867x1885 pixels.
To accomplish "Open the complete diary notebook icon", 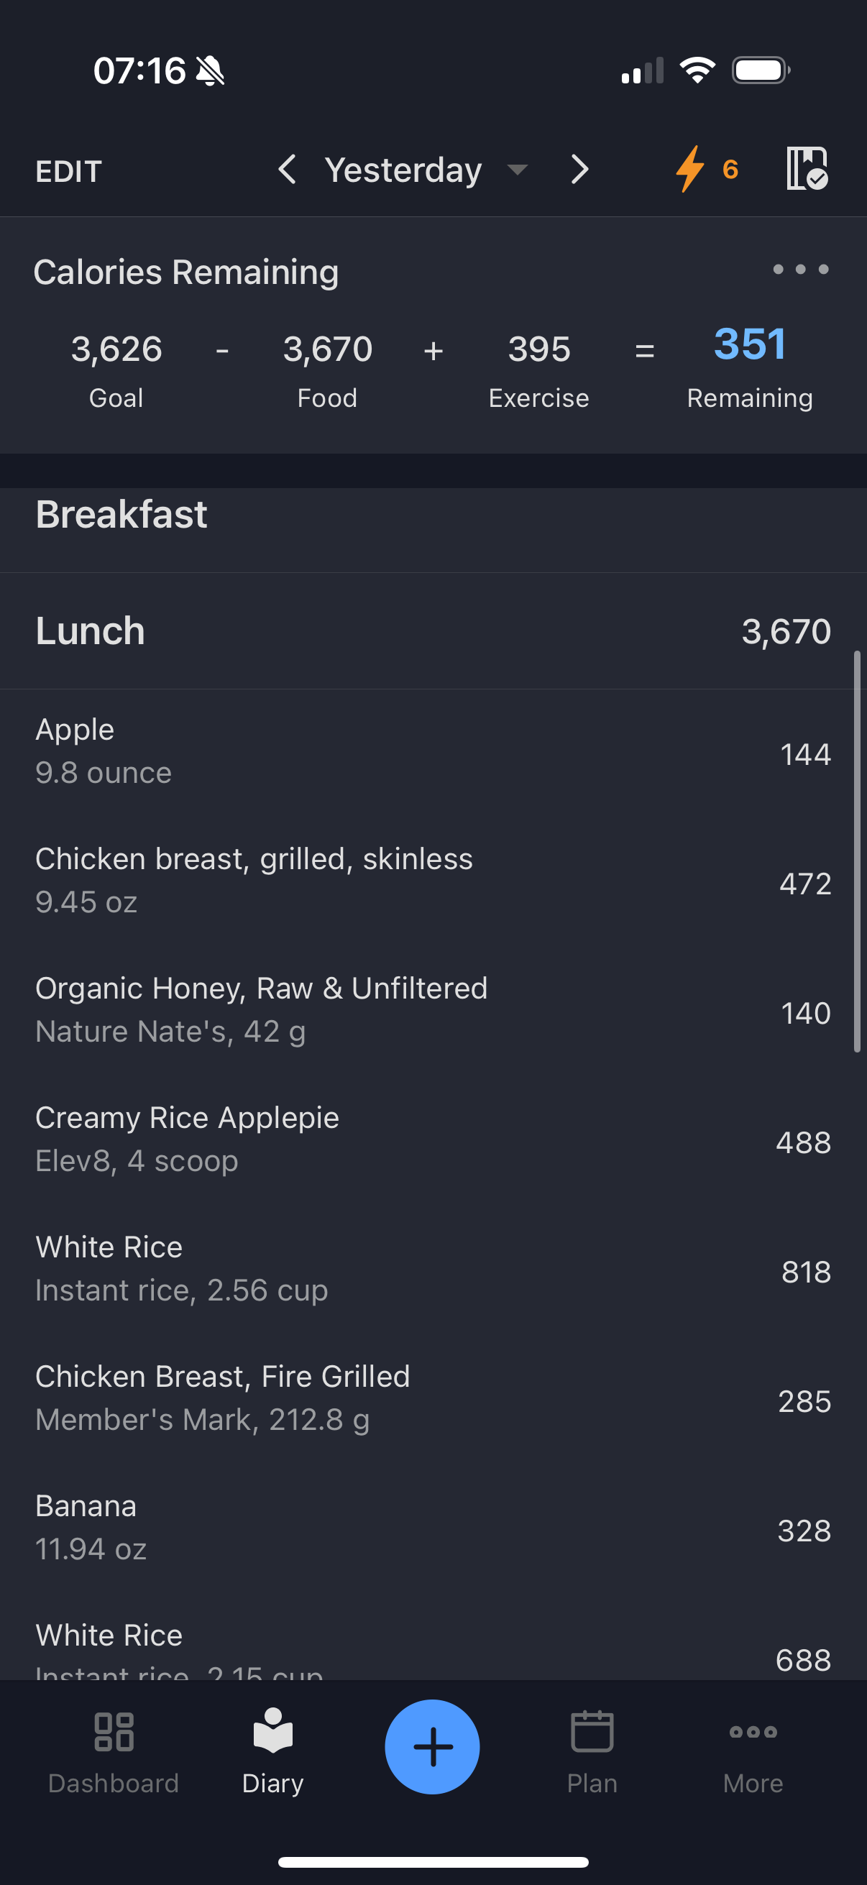I will pyautogui.click(x=807, y=169).
